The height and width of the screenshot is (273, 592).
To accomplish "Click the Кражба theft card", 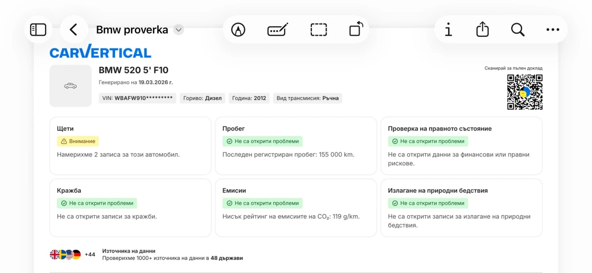I will point(130,208).
